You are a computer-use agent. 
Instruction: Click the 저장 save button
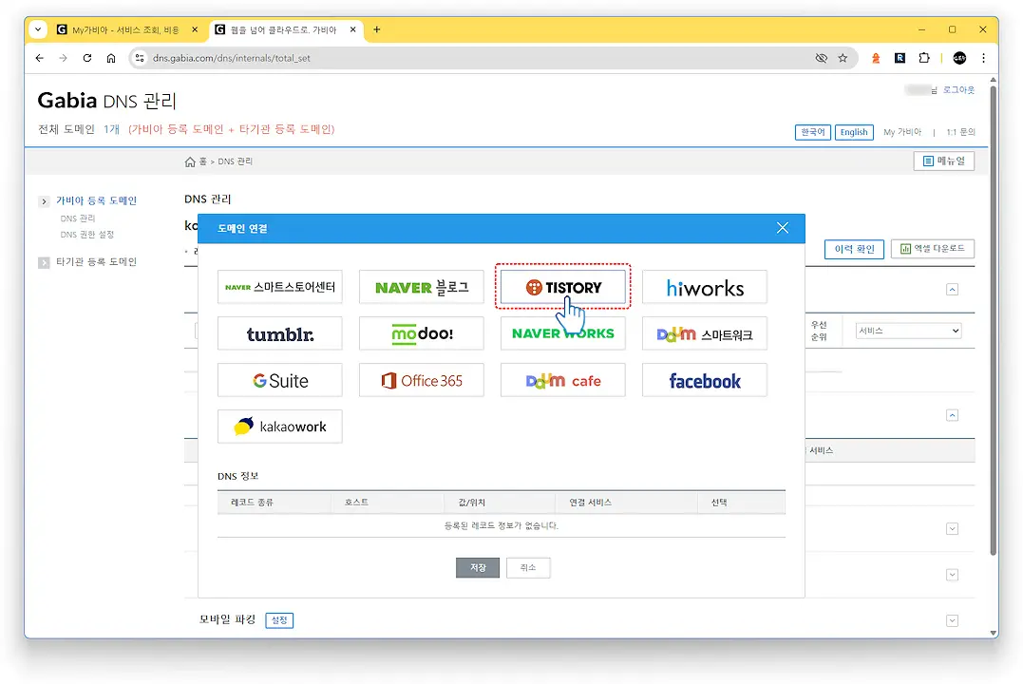click(x=478, y=568)
